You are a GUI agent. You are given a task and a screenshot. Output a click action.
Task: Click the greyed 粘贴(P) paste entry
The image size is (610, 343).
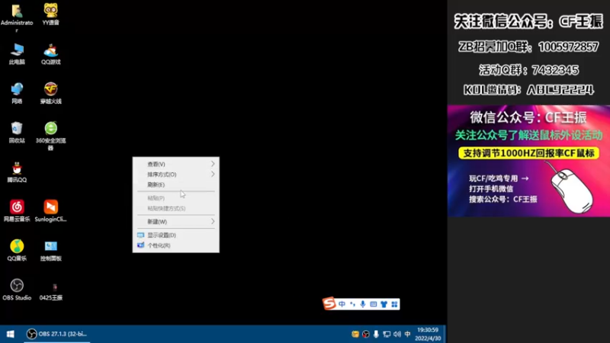click(176, 198)
